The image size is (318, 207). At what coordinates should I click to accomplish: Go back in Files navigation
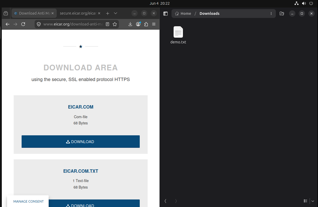click(x=166, y=201)
